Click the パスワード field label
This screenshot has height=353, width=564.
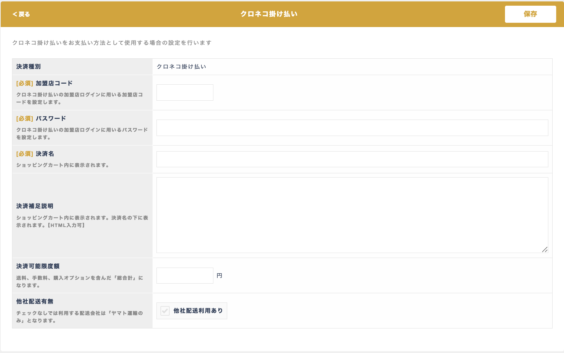[x=51, y=118]
